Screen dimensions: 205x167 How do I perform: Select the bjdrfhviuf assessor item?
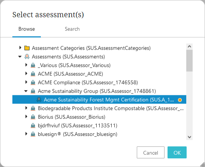pos(78,125)
